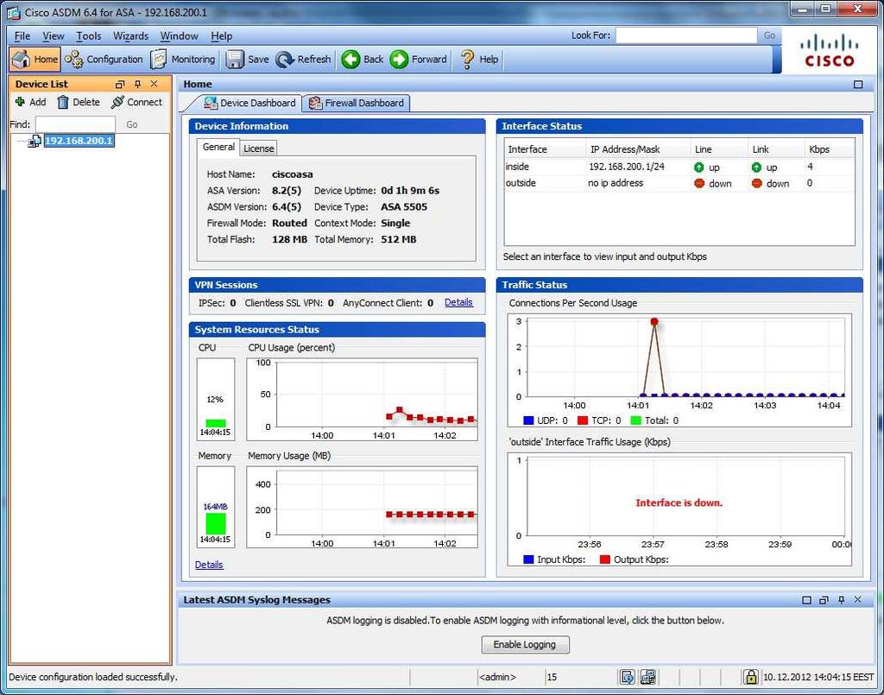The height and width of the screenshot is (695, 884).
Task: Select the outside interface row
Action: click(679, 183)
